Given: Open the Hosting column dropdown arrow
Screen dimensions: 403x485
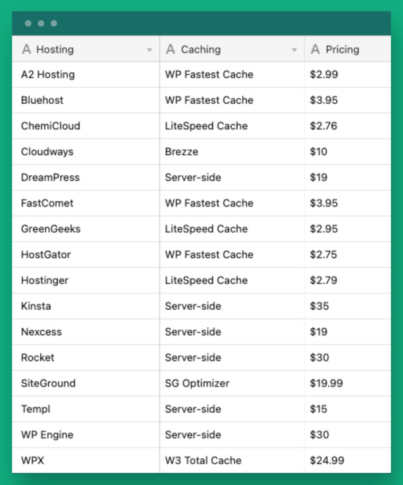Looking at the screenshot, I should point(150,49).
